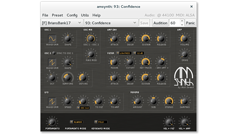The image size is (238, 134).
Task: Click the OSC 1 sine waveform selector
Action: pos(52,39)
